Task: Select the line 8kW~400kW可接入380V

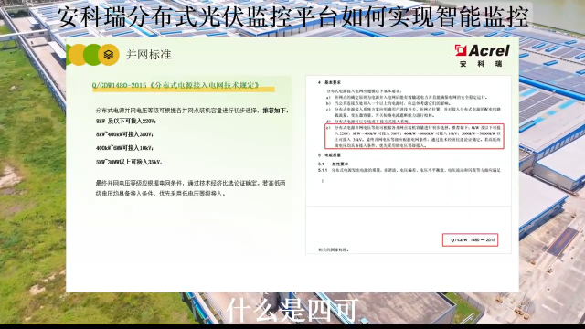Action: (x=124, y=134)
